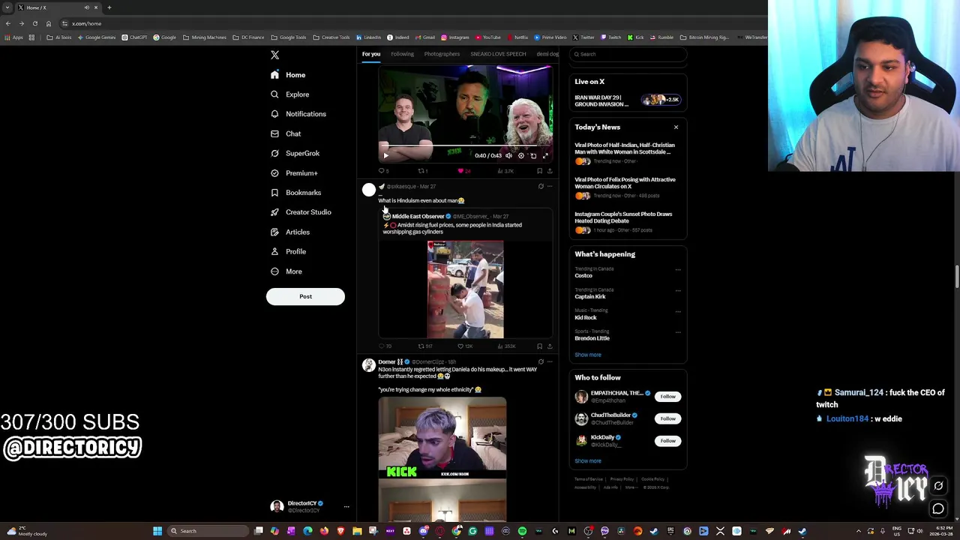The image size is (960, 540).
Task: Share the video post
Action: tap(550, 171)
